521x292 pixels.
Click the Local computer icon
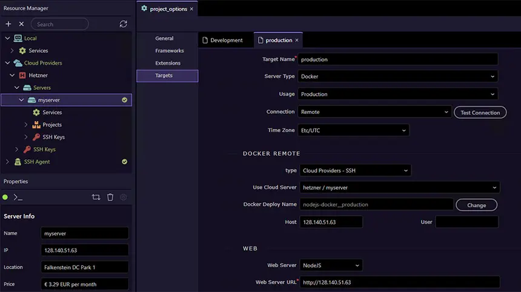tap(18, 38)
